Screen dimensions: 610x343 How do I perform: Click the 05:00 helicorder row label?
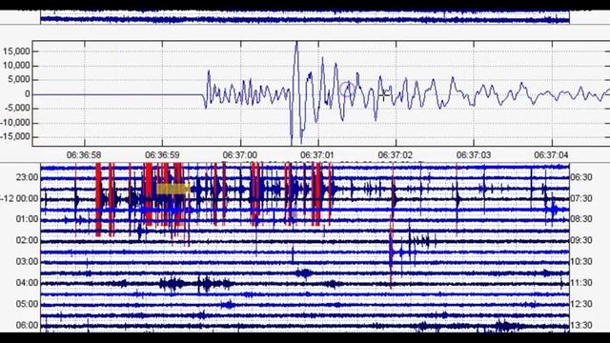point(28,304)
